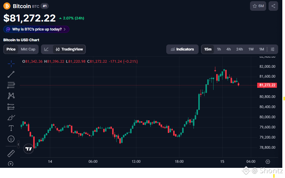Click the -171.24 (-0.21%) change value
285x178 pixels.
(x=123, y=62)
